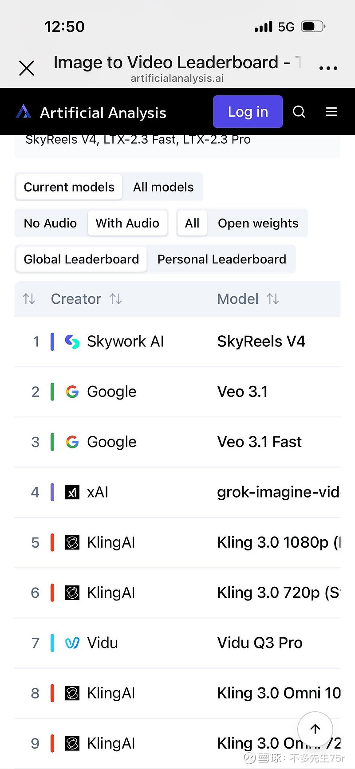Click the Skywork AI logo icon
Image resolution: width=355 pixels, height=769 pixels.
[72, 341]
